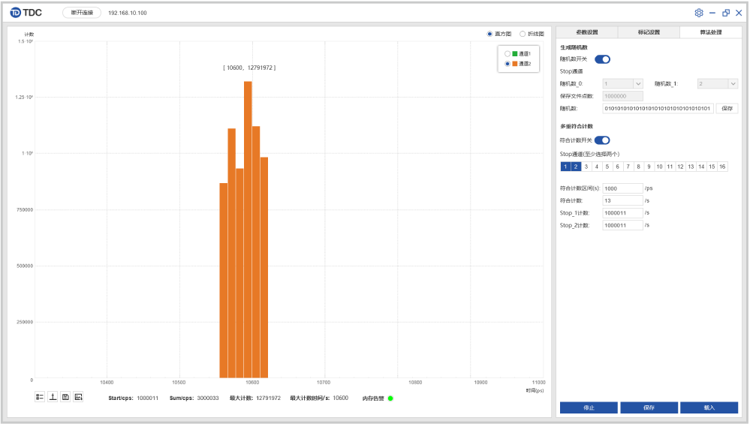This screenshot has width=750, height=424.
Task: Click the TDC logo icon
Action: 15,13
